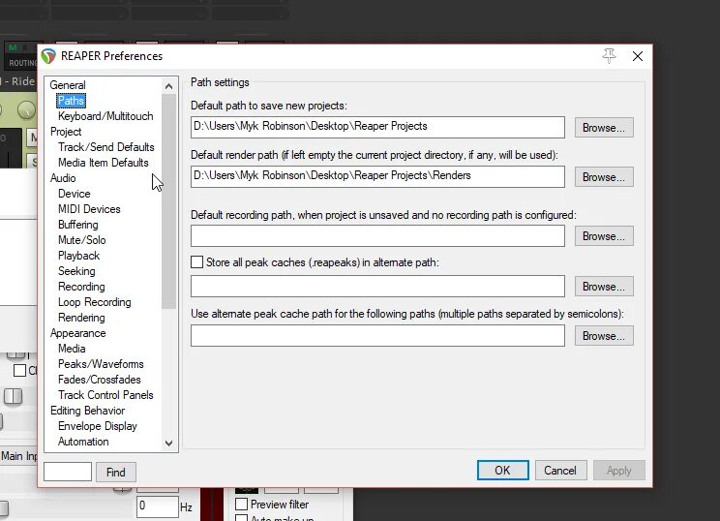Close the REAPER Preferences dialog
This screenshot has width=720, height=521.
tap(638, 56)
